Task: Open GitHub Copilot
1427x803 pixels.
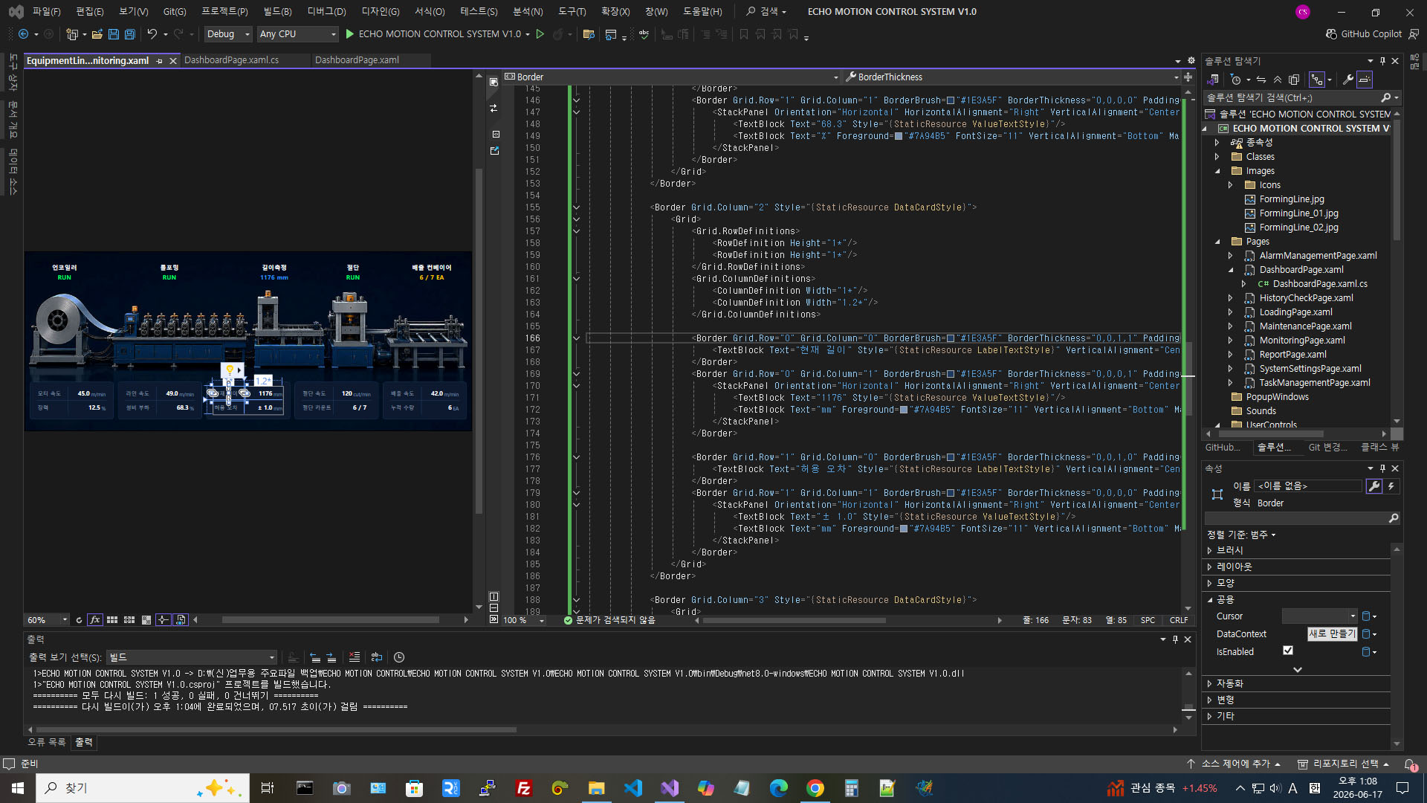Action: 1364,34
